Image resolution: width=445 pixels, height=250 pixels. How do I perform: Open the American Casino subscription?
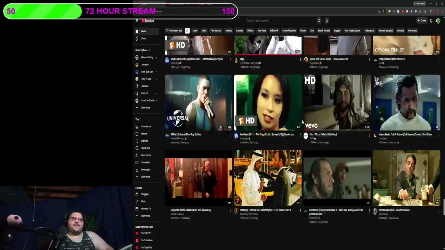[x=146, y=100]
